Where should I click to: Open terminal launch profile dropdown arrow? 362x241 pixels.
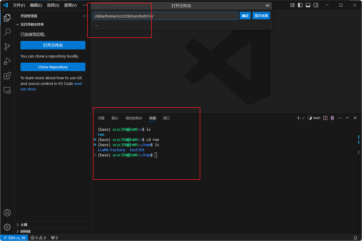[303, 118]
